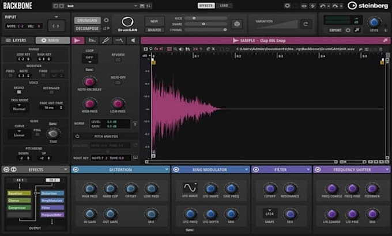Click the DrumGAN mode button

coord(87,20)
